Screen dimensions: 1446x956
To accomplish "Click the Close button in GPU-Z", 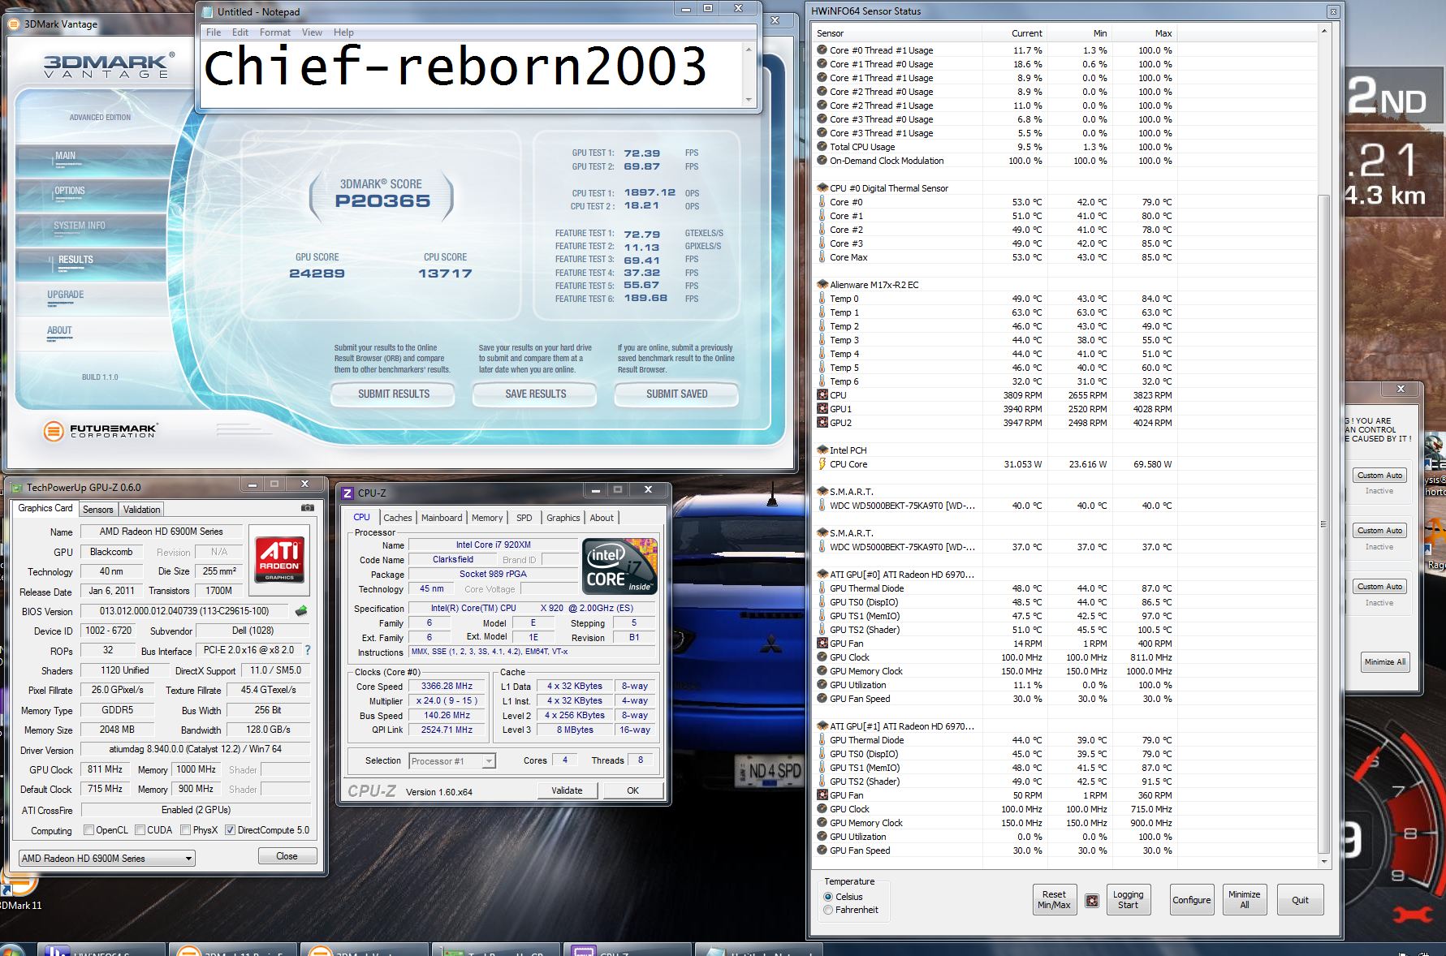I will click(287, 856).
